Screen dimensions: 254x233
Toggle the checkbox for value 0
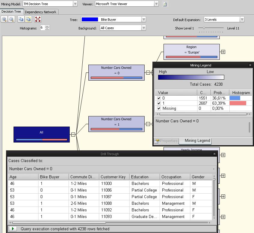click(159, 98)
